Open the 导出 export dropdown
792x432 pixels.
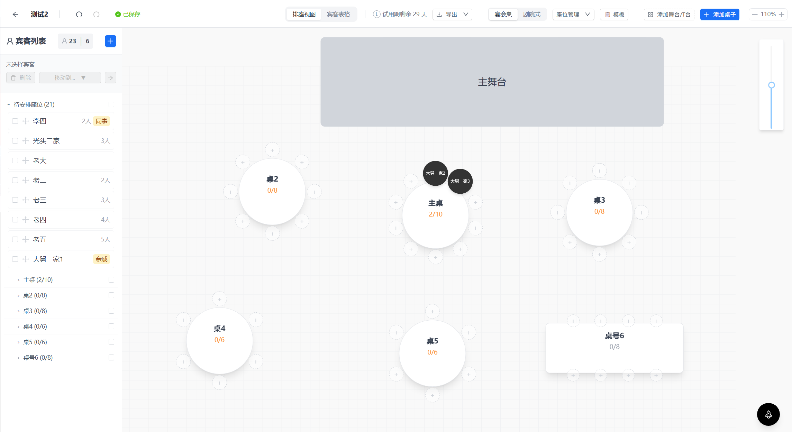click(x=452, y=14)
